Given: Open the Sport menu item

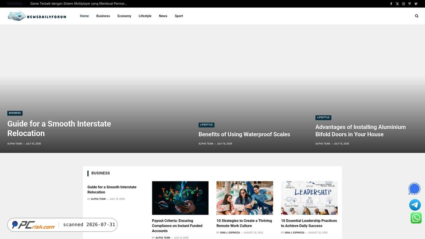Looking at the screenshot, I should [178, 16].
